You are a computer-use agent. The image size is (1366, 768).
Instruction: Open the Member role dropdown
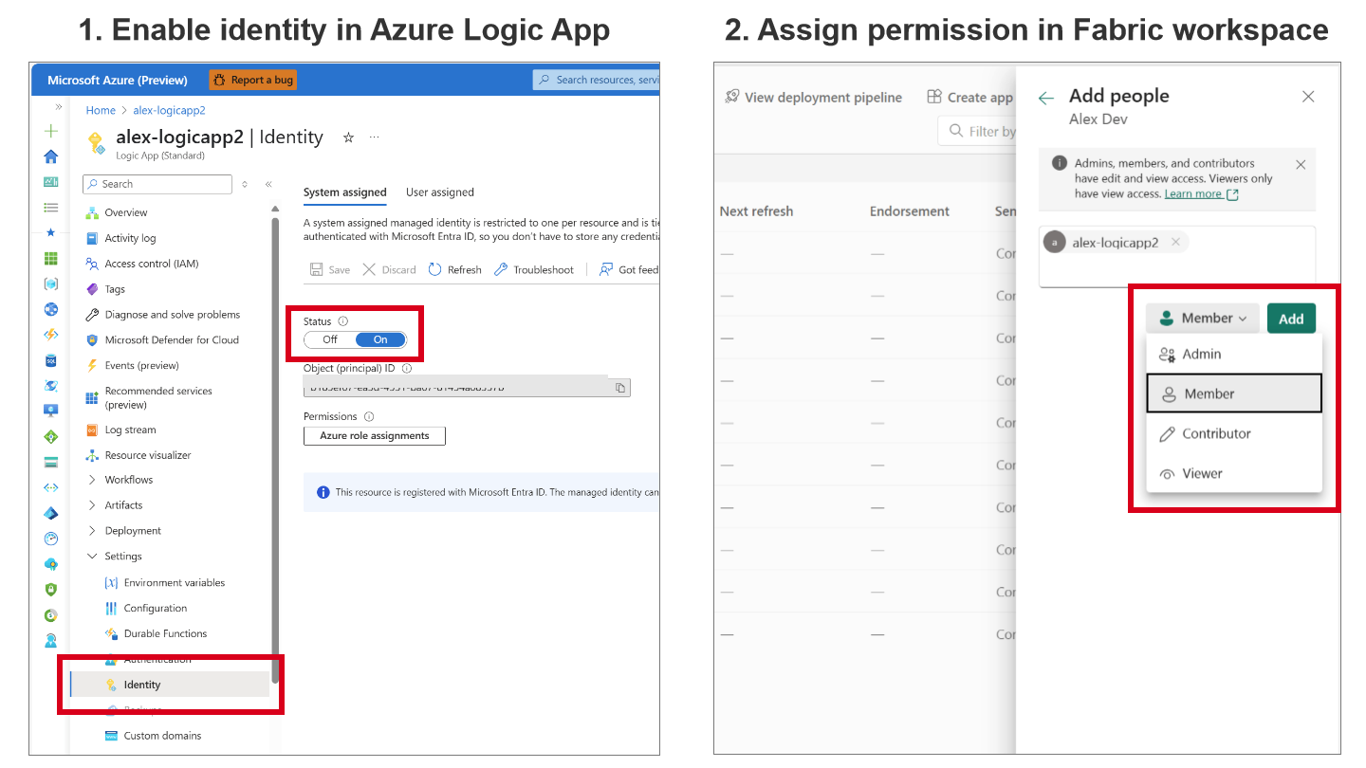coord(1203,319)
